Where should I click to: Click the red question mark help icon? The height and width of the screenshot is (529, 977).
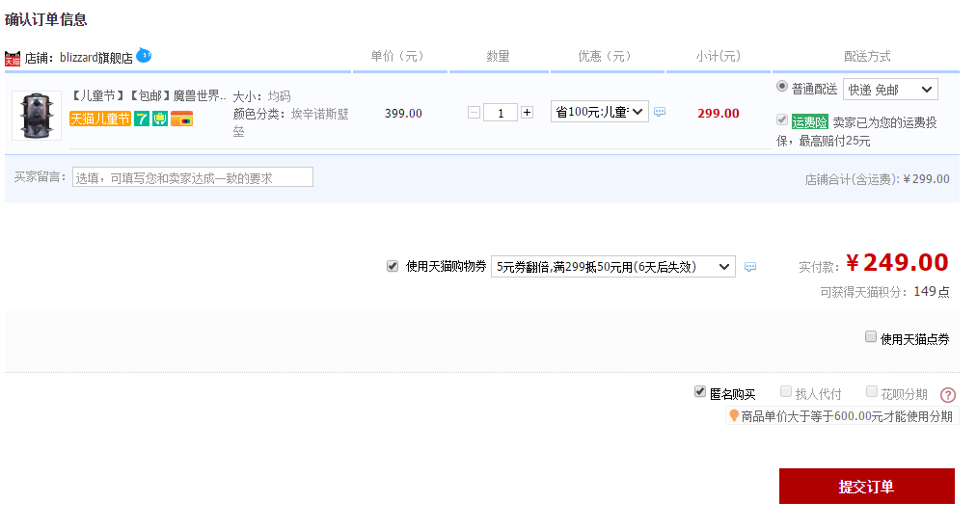tap(948, 394)
